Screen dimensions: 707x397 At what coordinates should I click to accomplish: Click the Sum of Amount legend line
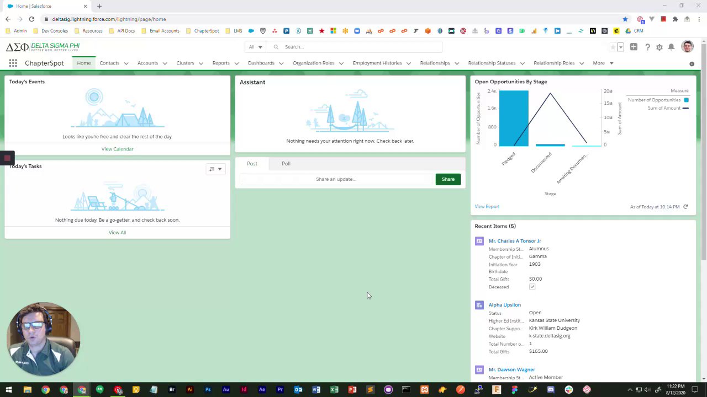tap(685, 108)
